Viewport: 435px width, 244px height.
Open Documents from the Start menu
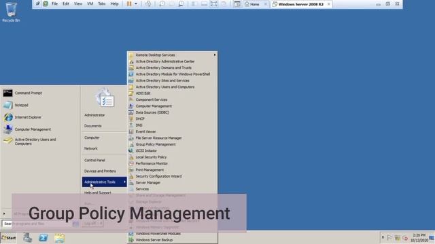[x=93, y=126]
